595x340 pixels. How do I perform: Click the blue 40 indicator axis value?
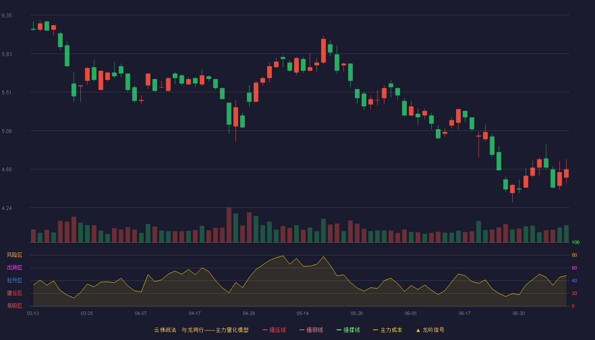point(574,280)
